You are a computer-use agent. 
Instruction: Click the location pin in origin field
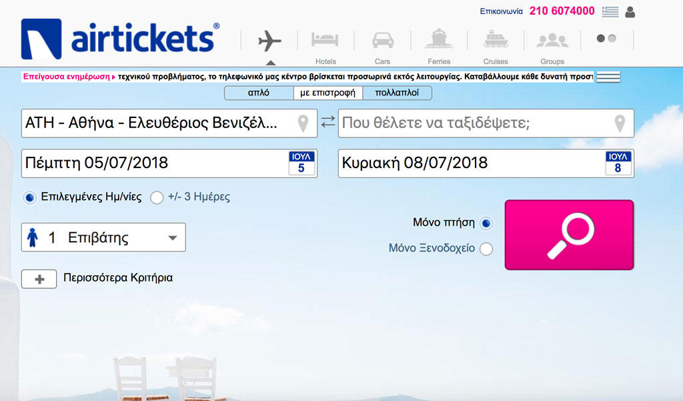[303, 123]
